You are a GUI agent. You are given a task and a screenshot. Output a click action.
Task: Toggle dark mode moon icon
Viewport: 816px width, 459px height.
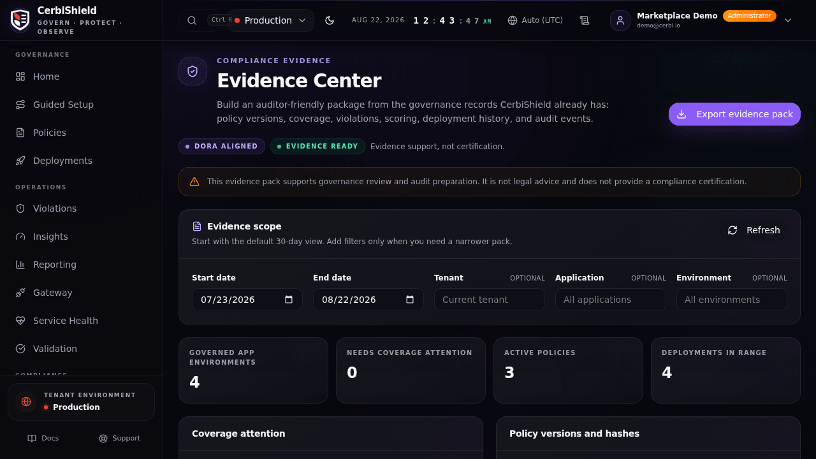330,20
